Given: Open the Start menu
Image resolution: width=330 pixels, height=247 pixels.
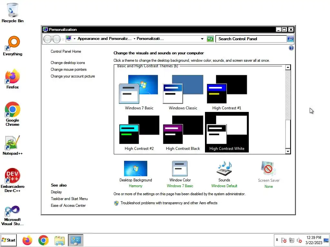Looking at the screenshot, I should coord(9,240).
